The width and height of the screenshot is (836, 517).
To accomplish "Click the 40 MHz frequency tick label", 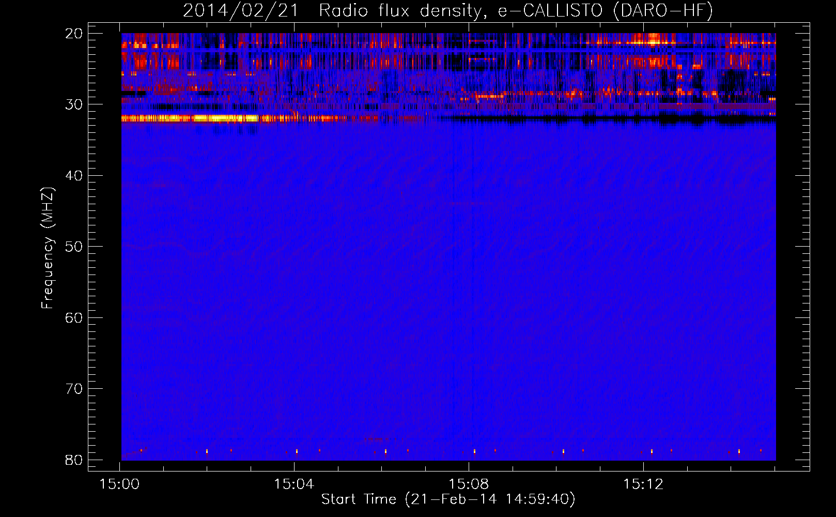I will coord(74,176).
